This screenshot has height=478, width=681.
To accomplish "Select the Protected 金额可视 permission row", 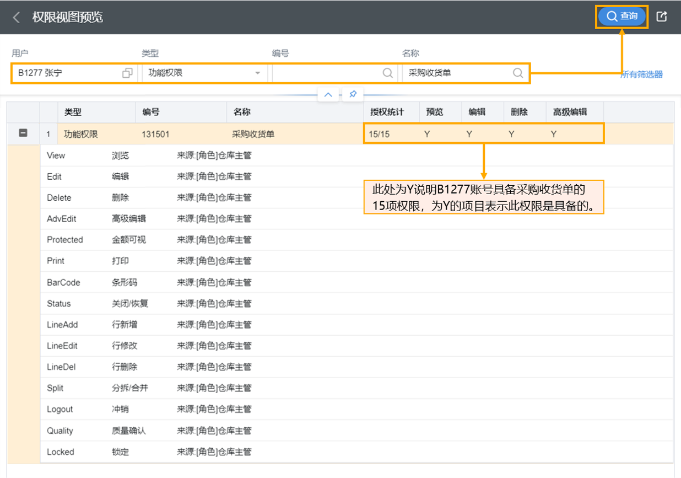I will (x=356, y=240).
